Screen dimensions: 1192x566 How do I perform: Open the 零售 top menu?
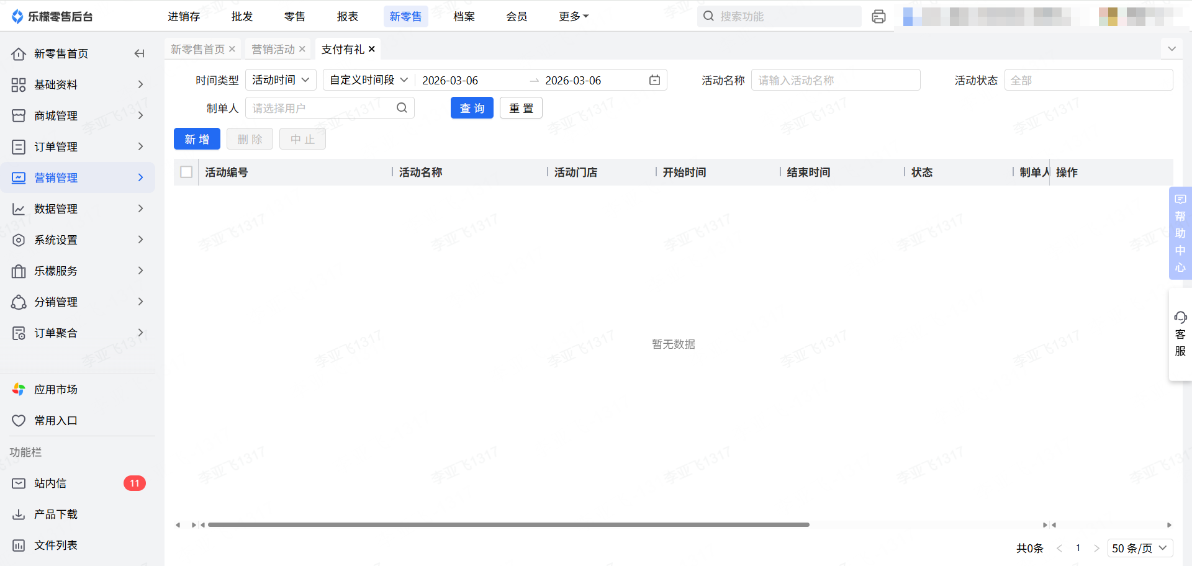[295, 17]
